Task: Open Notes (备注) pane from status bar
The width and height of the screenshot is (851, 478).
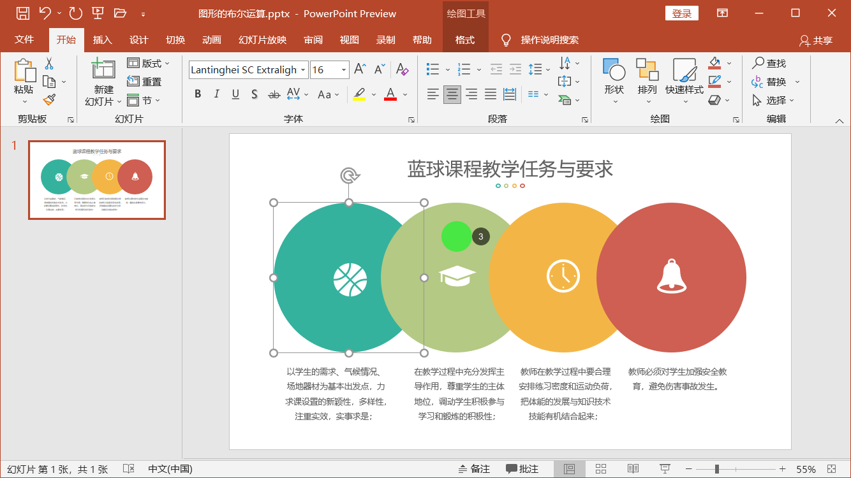Action: (474, 469)
